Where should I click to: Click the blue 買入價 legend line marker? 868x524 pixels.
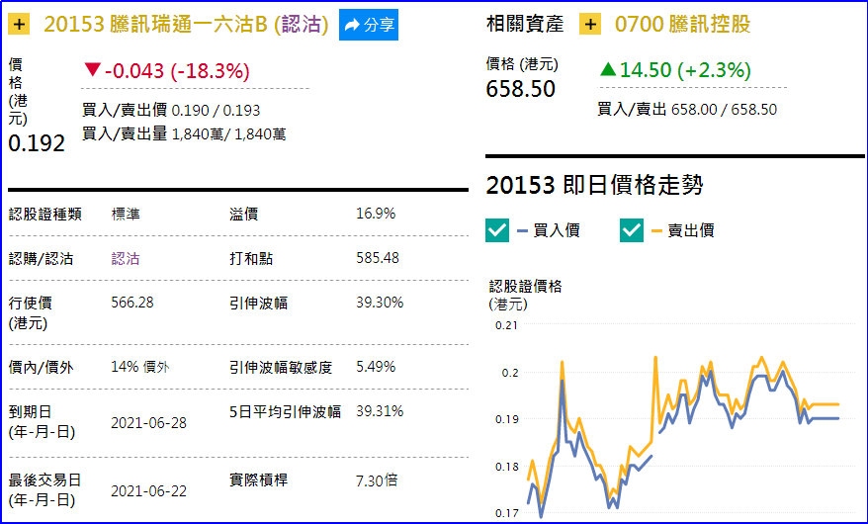[x=522, y=230]
